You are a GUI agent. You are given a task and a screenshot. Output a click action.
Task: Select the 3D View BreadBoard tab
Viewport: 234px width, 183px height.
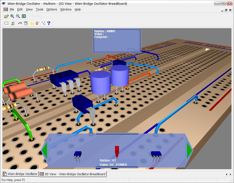pos(73,174)
